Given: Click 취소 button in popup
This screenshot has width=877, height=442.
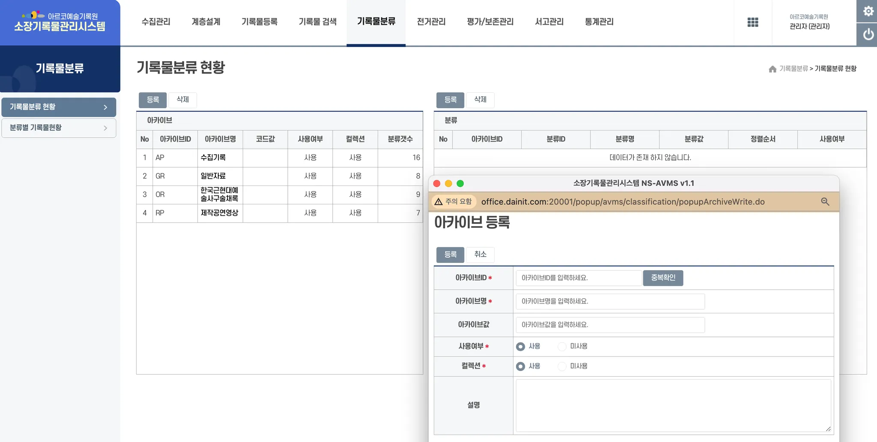Looking at the screenshot, I should tap(480, 255).
